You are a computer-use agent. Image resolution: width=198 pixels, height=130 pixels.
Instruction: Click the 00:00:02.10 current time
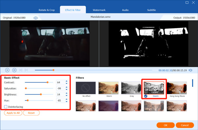[x=165, y=70]
